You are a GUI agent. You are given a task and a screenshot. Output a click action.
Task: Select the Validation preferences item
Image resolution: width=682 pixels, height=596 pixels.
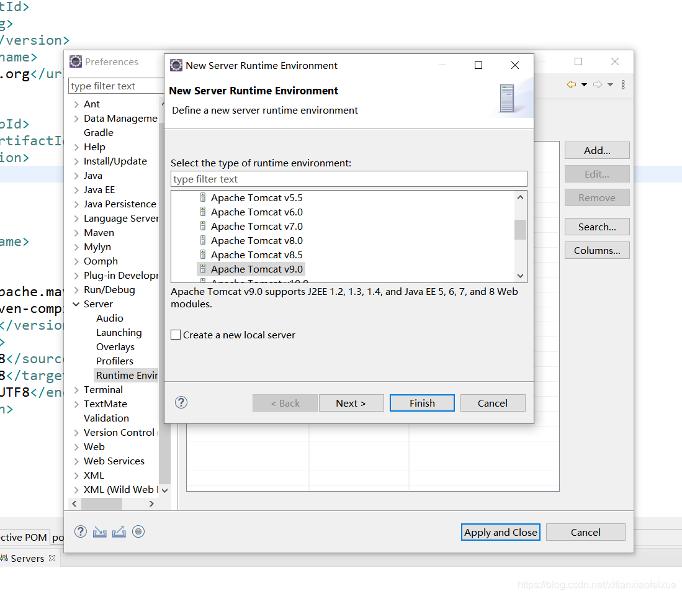tap(106, 418)
